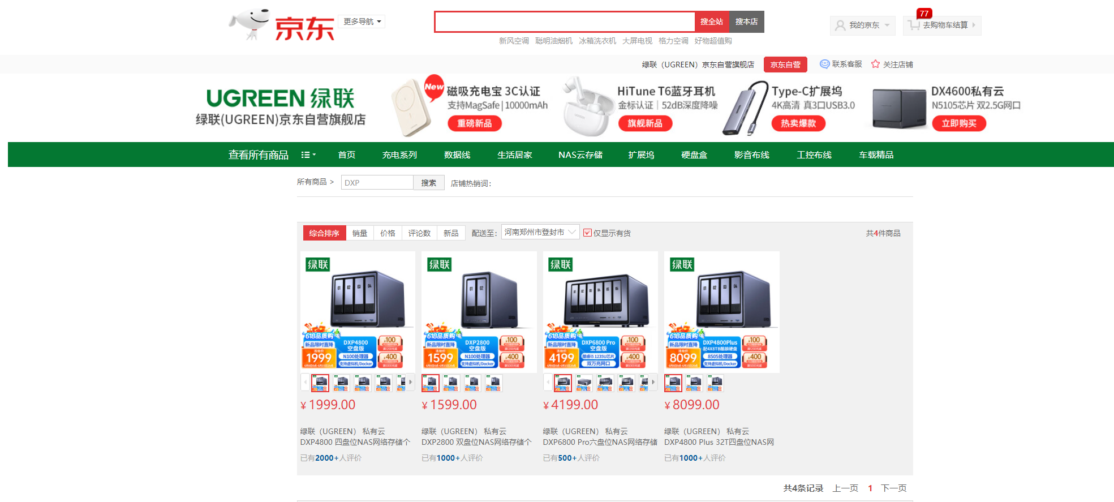The height and width of the screenshot is (502, 1114).
Task: Open the 生活居家 nav menu item
Action: pos(515,155)
